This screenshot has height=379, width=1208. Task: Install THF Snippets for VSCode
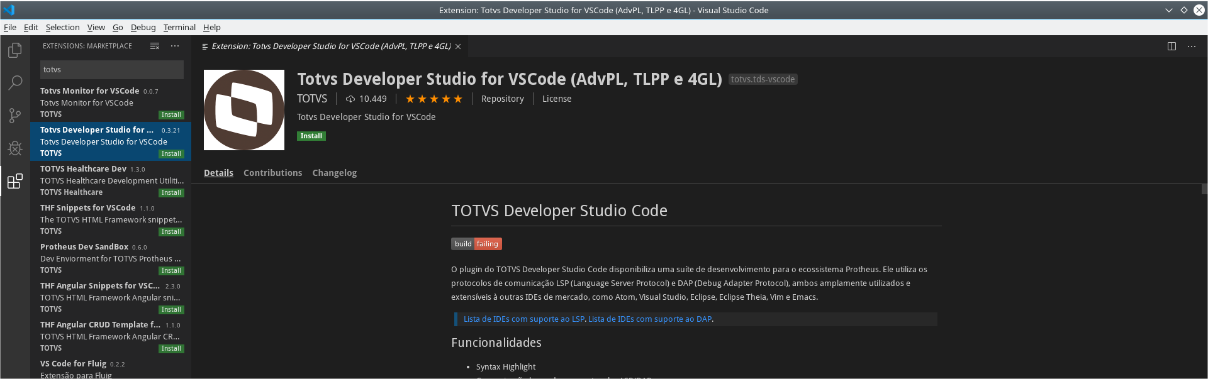(171, 232)
